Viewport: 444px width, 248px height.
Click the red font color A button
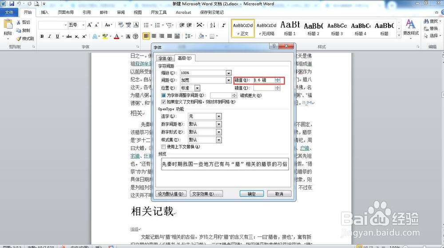pos(116,36)
